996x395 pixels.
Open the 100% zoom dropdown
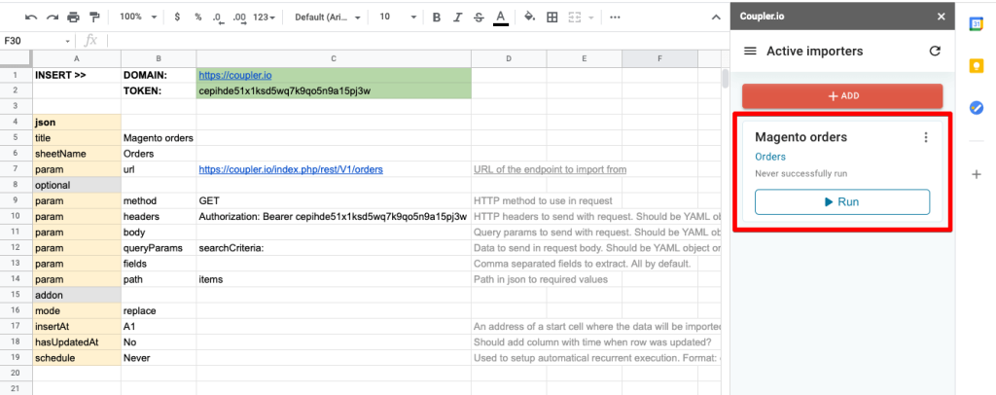pyautogui.click(x=138, y=18)
